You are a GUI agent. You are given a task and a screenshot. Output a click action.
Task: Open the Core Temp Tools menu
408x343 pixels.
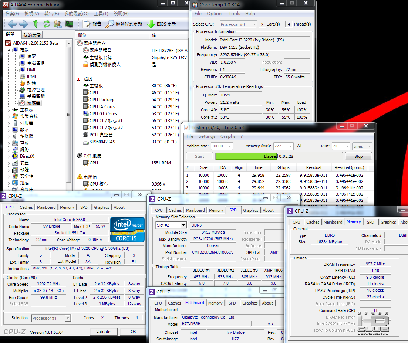click(234, 14)
